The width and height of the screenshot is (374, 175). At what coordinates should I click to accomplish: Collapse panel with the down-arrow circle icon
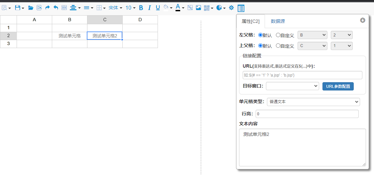(x=363, y=21)
